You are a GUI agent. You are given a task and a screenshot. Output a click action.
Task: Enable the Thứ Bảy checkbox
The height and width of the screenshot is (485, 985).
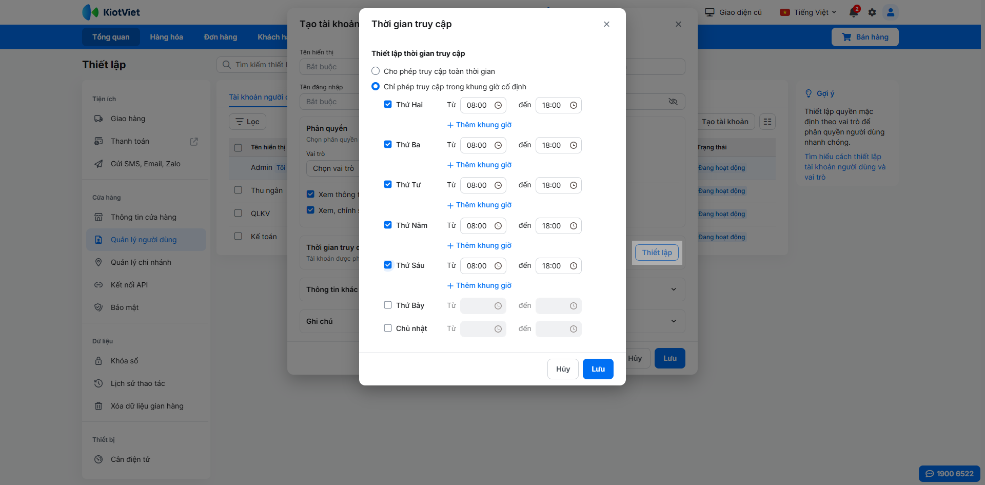tap(388, 305)
